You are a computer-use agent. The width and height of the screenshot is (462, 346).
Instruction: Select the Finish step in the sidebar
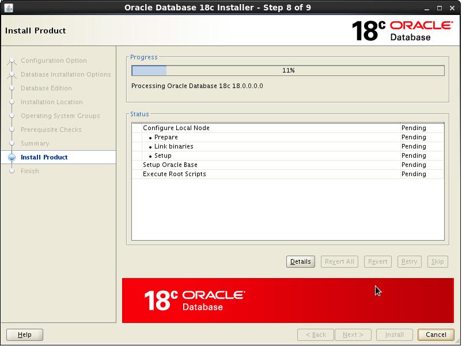tap(30, 171)
